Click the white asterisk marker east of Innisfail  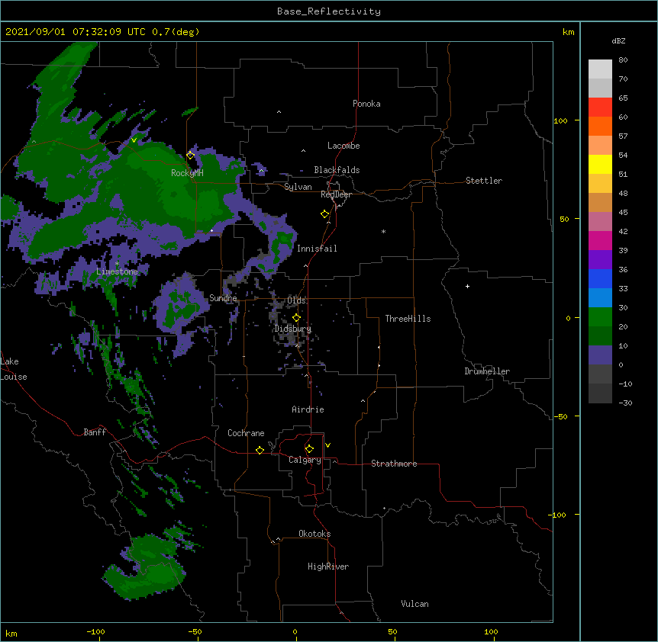coord(383,231)
